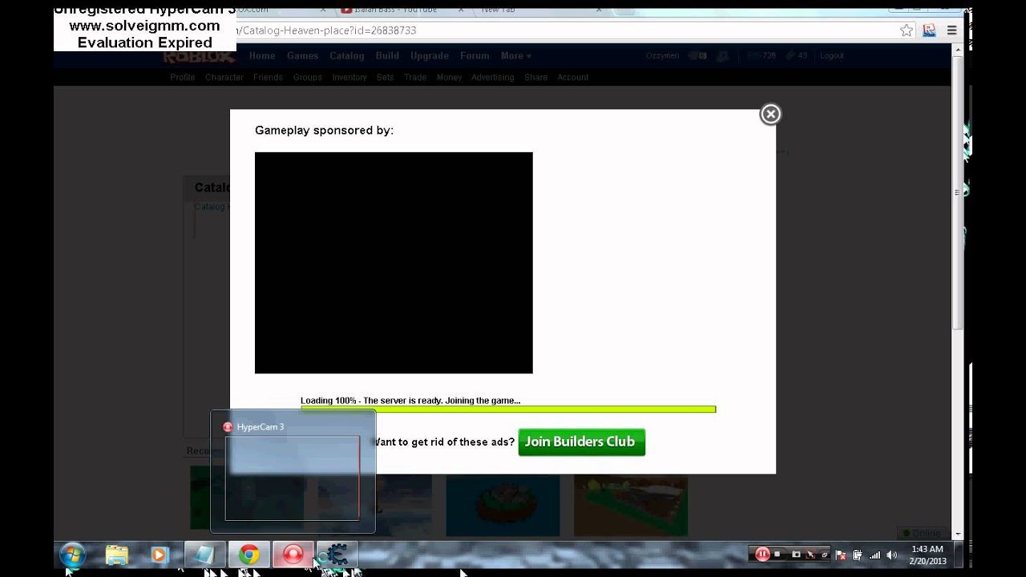Viewport: 1026px width, 577px height.
Task: Click the Google Chrome taskbar icon
Action: click(248, 555)
